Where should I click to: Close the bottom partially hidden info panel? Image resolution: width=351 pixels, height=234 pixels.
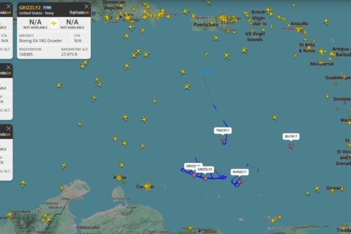[x=8, y=129]
